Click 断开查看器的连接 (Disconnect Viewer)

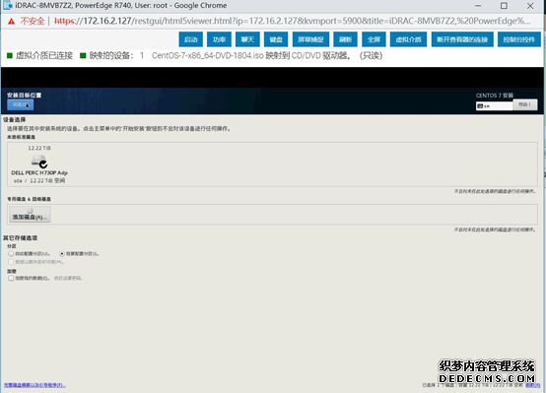click(x=462, y=39)
